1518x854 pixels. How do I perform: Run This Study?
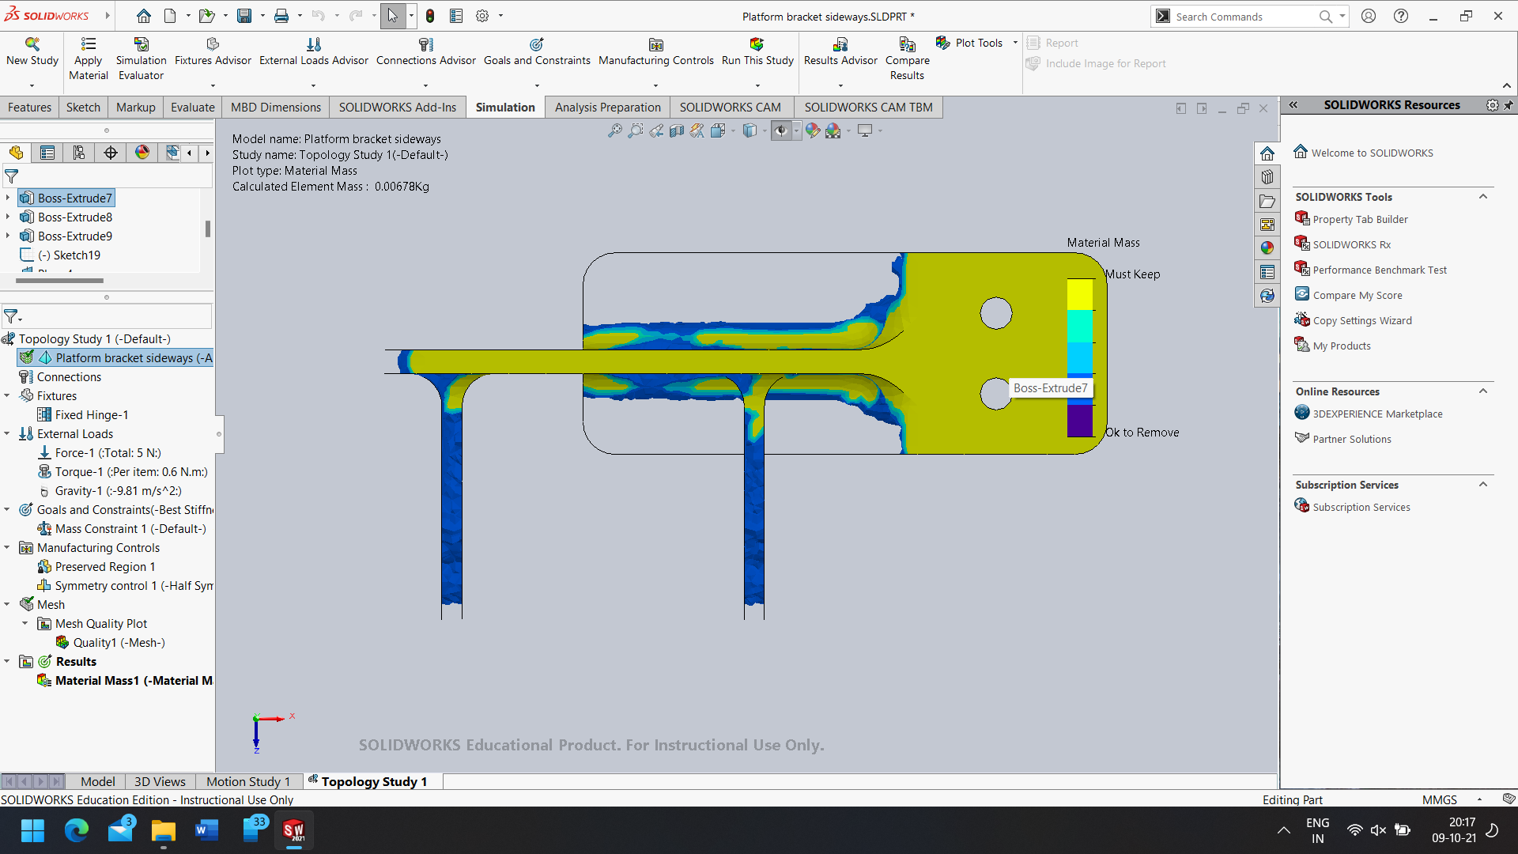click(x=757, y=52)
